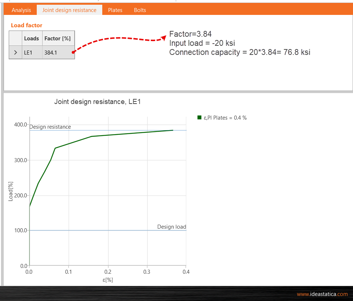Select the LE1 load cell
353x301 pixels.
click(32, 52)
